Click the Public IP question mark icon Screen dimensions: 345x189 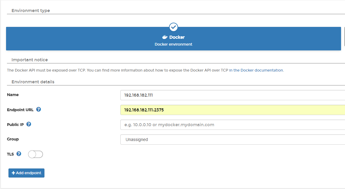click(x=29, y=124)
